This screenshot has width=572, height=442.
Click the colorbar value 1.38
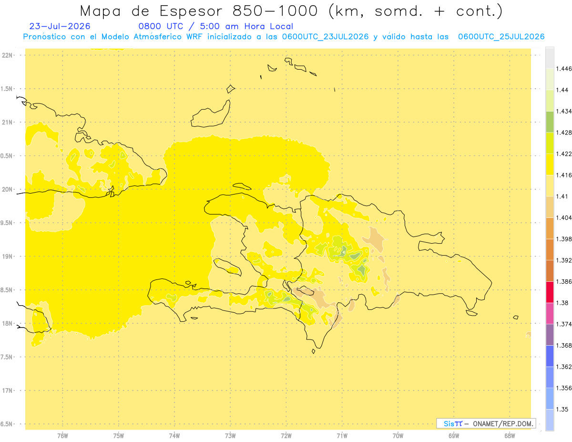point(562,303)
